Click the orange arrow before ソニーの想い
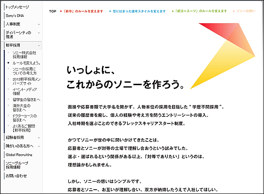Screen dimensions: 264x194 pyautogui.click(x=234, y=11)
